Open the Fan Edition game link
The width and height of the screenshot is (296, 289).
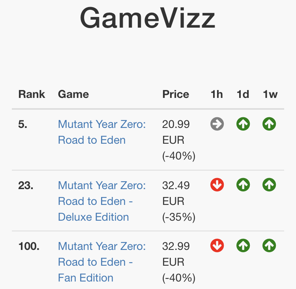[x=102, y=262]
